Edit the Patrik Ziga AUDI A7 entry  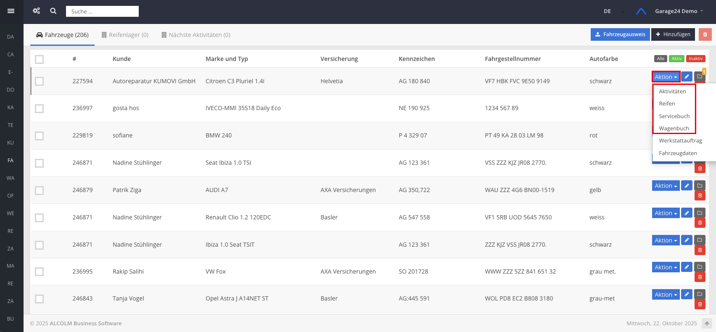(687, 185)
